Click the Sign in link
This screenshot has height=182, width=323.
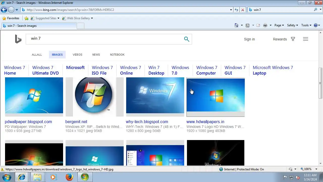[249, 39]
